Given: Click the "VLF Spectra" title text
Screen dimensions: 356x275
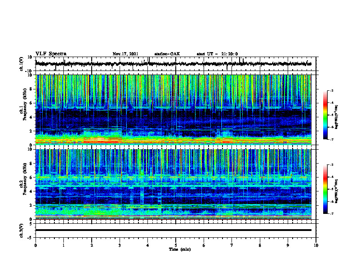Looking at the screenshot, I should tap(51, 54).
